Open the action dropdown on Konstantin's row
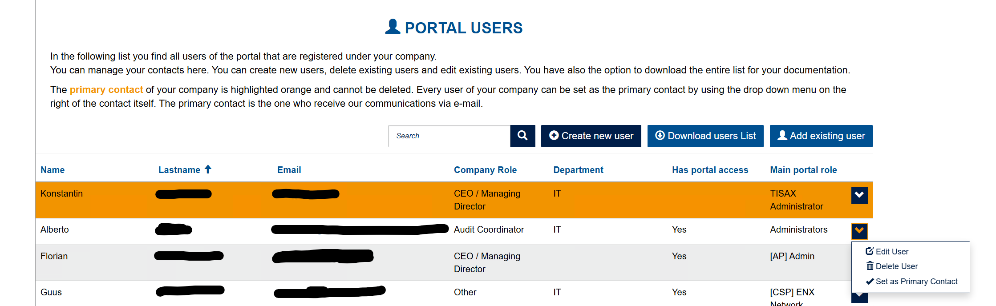 coord(859,195)
